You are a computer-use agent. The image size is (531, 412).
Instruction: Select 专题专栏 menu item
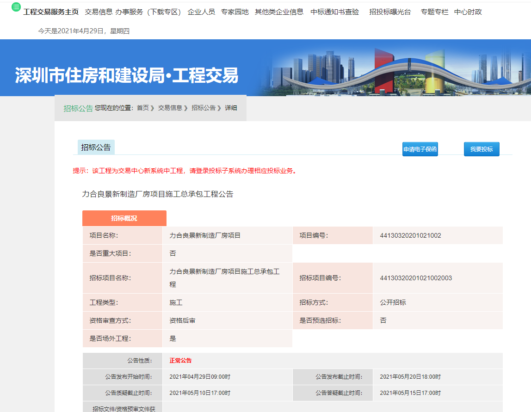click(x=434, y=12)
